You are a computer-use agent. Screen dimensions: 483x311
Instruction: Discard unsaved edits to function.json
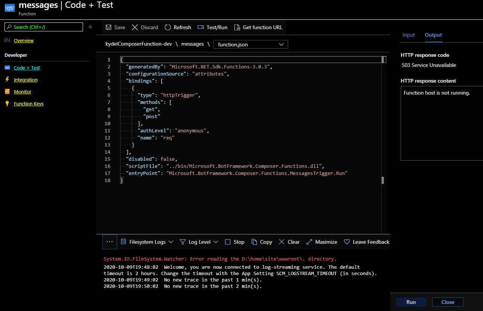click(x=145, y=27)
